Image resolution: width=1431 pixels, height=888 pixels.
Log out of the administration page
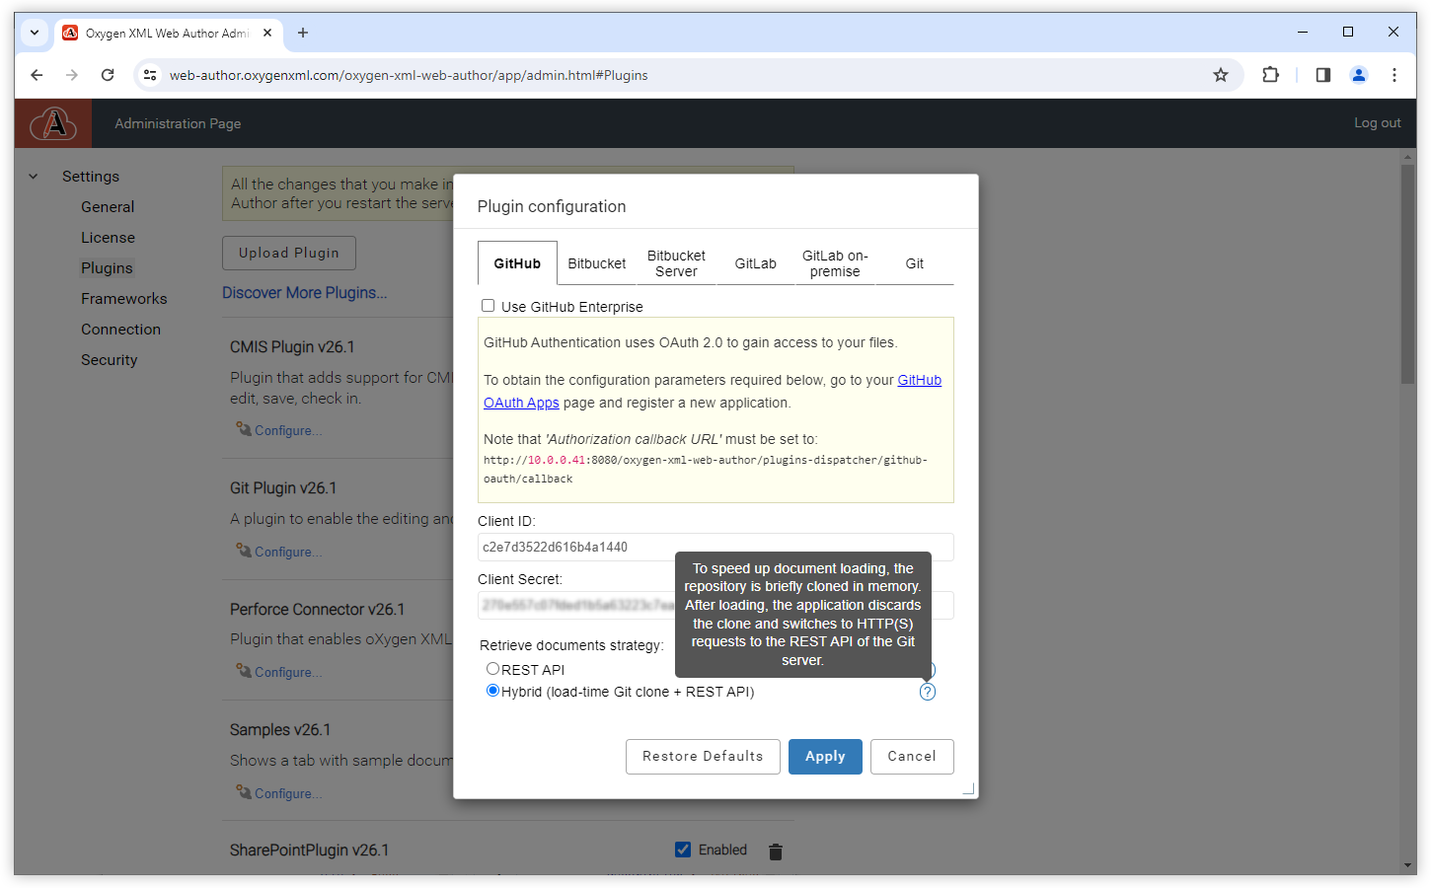point(1377,123)
